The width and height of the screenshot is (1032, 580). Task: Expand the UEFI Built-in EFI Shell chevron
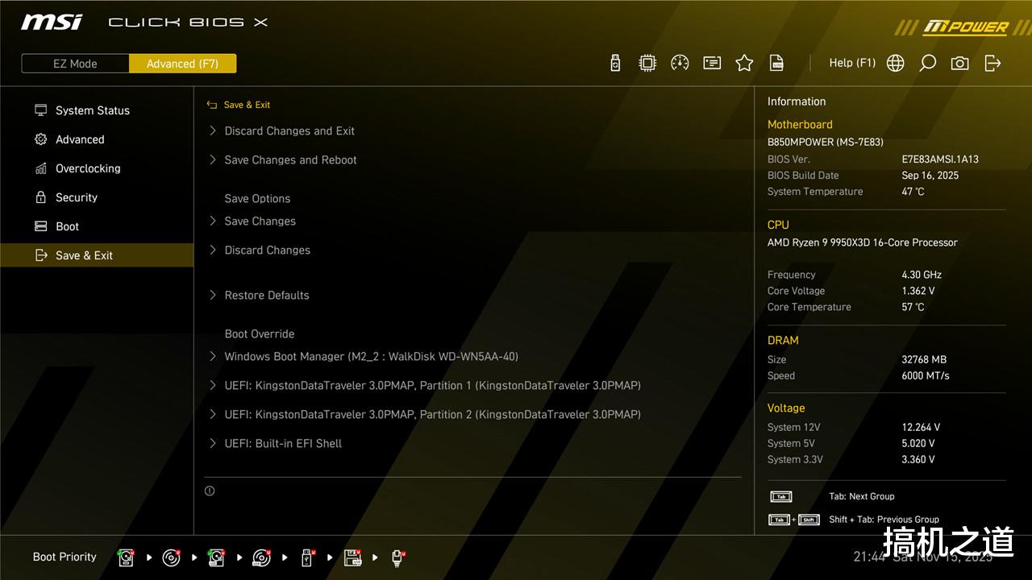(x=213, y=443)
